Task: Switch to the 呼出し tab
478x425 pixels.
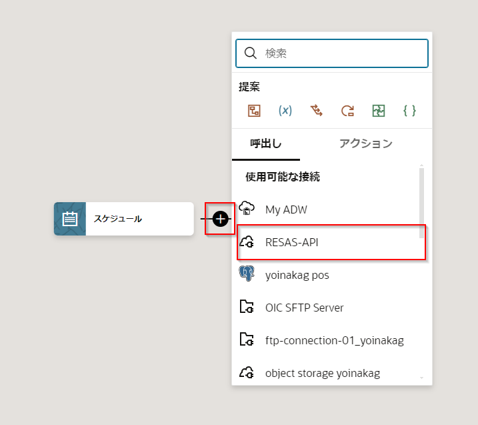Action: [x=266, y=143]
